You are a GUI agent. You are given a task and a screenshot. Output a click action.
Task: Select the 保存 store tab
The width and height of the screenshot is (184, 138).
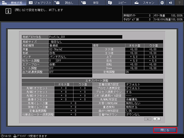tap(92, 2)
